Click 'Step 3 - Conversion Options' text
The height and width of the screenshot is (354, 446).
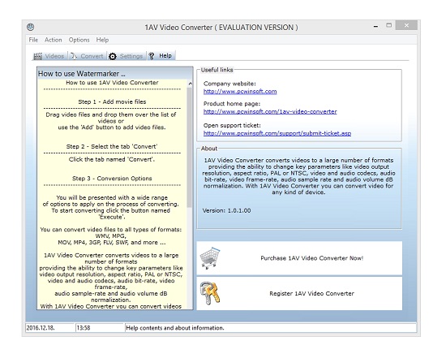coord(112,179)
